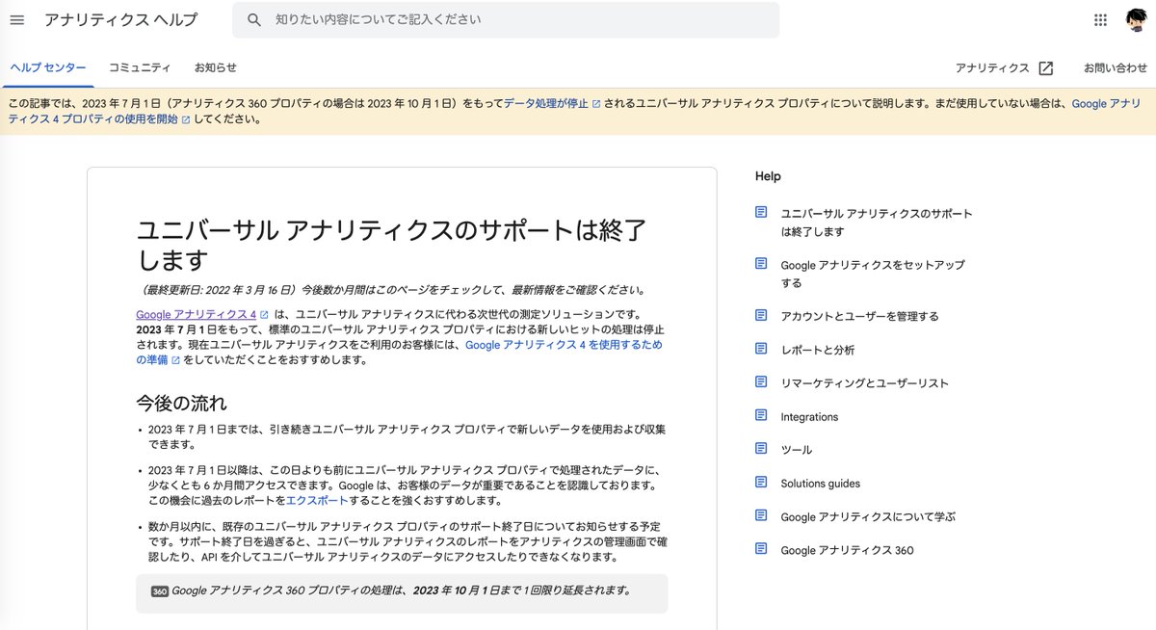Open sidebar item Solutions guides
Viewport: 1156px width, 630px height.
tap(821, 484)
